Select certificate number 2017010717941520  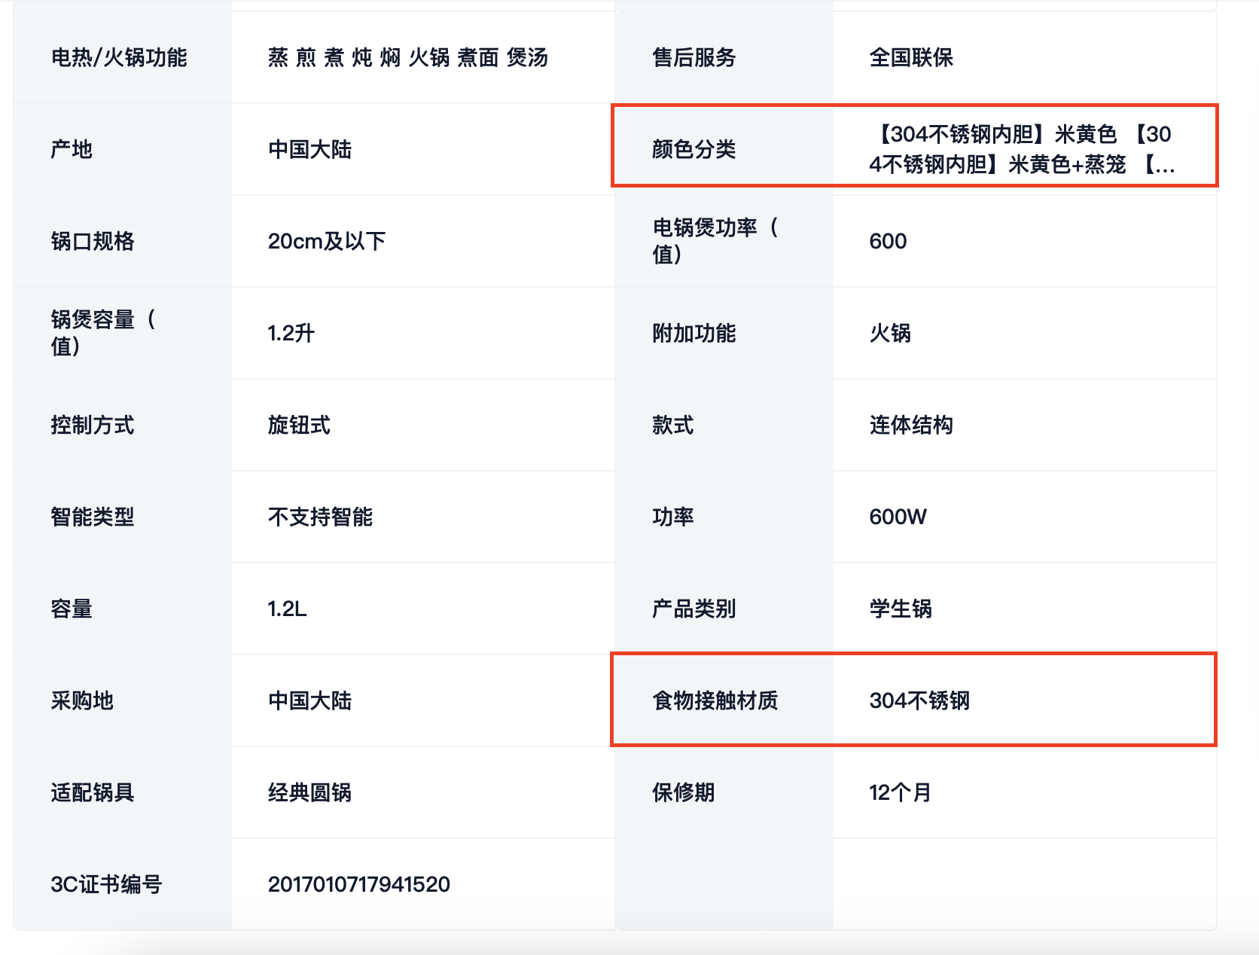[359, 884]
